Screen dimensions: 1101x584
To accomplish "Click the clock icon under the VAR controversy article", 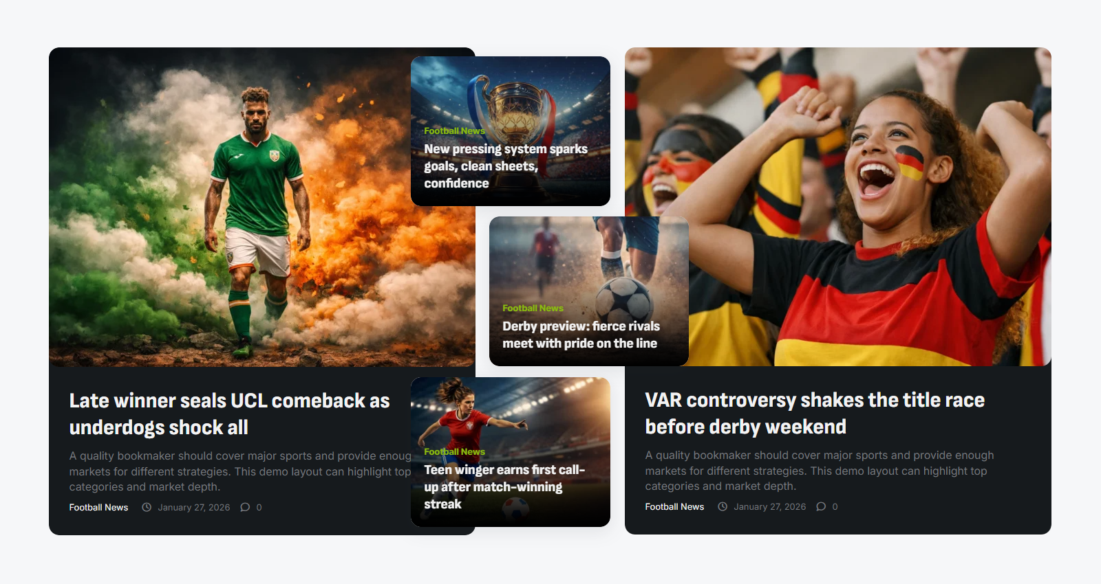I will (x=723, y=506).
